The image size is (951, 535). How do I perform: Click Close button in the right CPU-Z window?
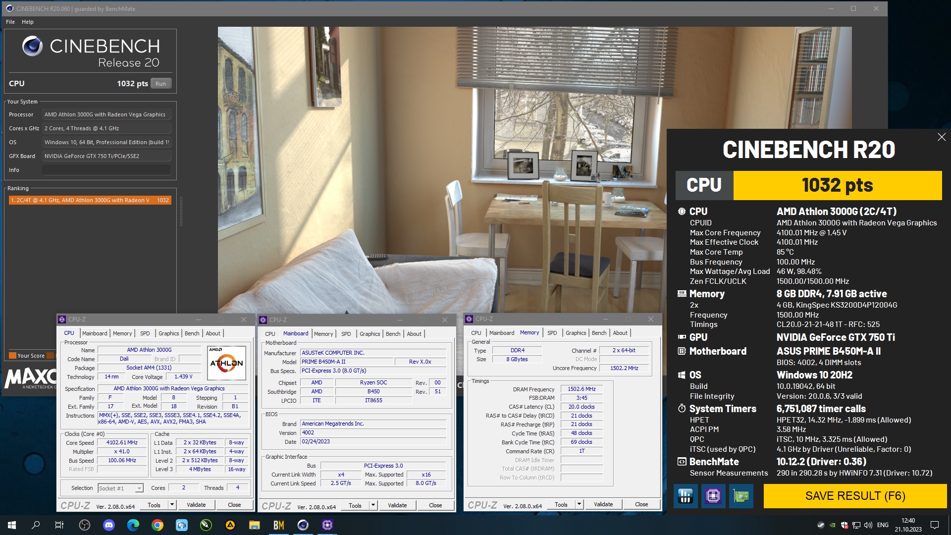[641, 504]
